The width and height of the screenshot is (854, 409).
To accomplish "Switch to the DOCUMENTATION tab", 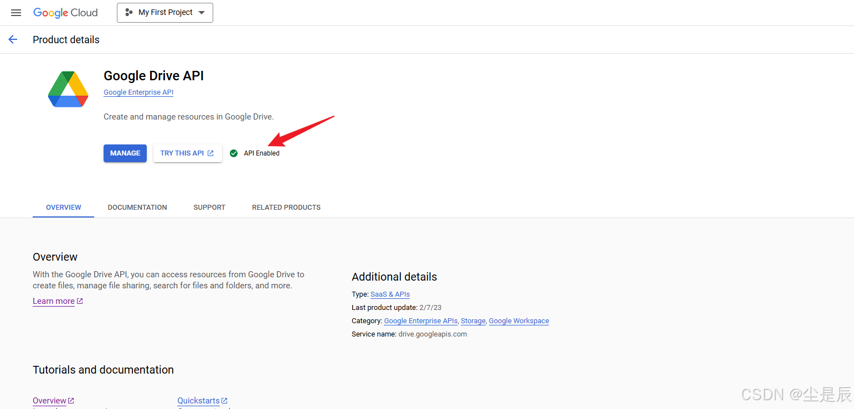I will click(x=137, y=208).
